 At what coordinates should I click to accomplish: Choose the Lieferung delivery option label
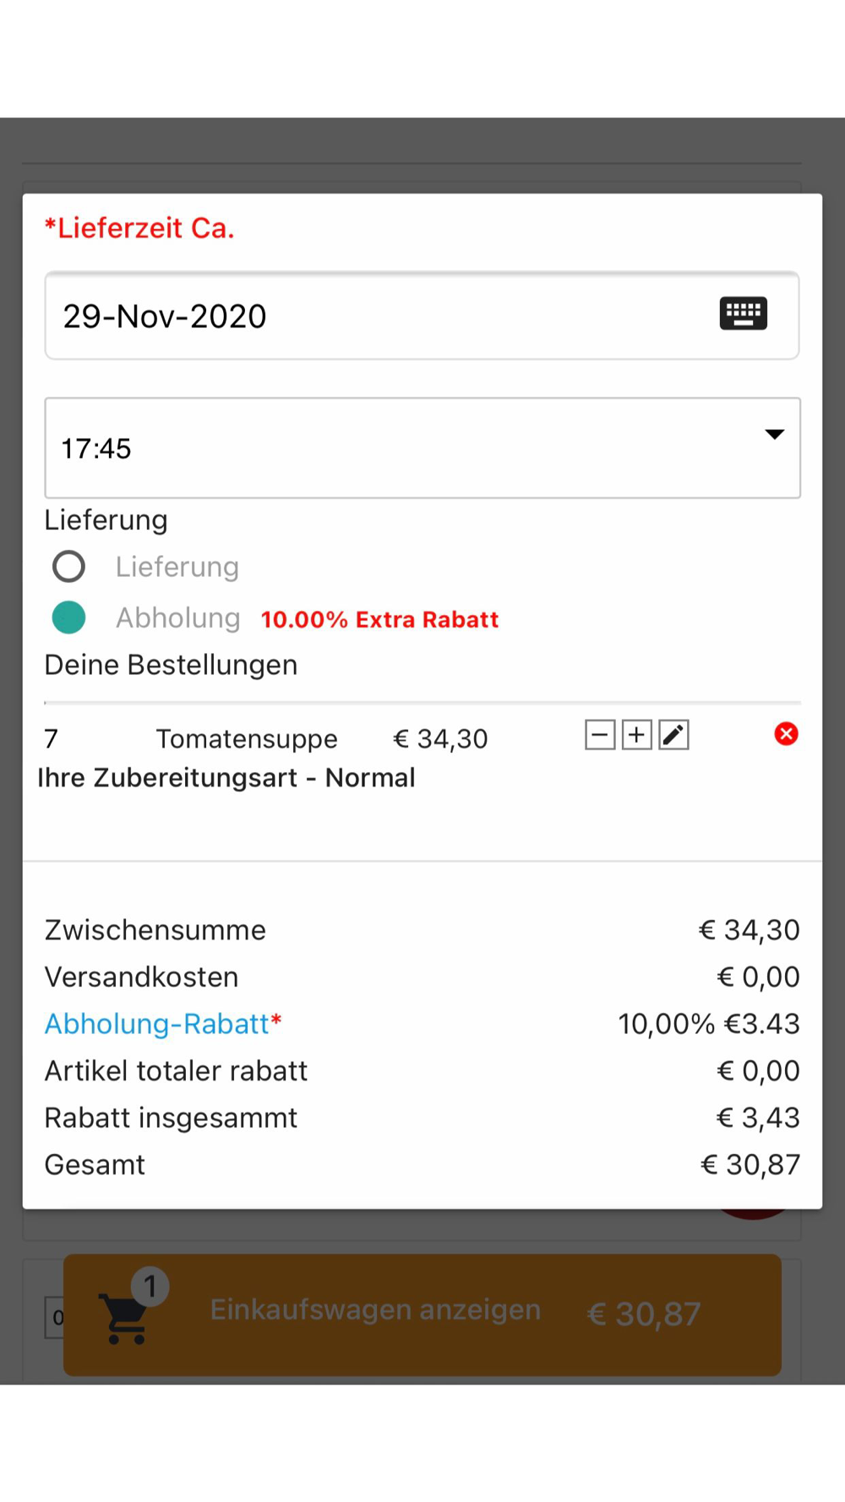(x=177, y=567)
